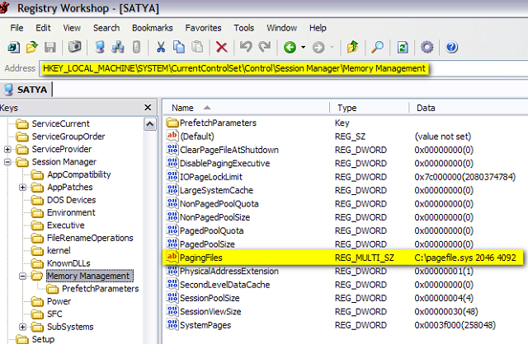Open the Favorites menu
This screenshot has height=344, width=528.
point(203,28)
